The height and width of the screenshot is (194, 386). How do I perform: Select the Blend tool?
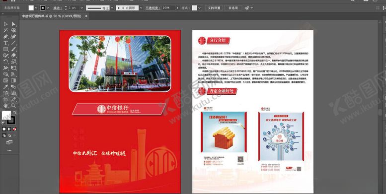point(13,87)
